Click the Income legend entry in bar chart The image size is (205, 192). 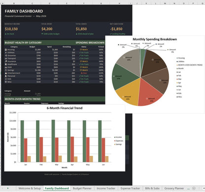118,137
